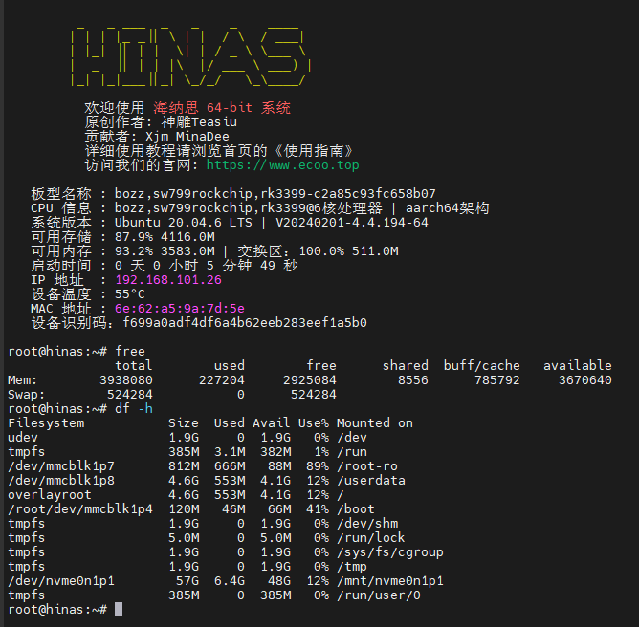
Task: Click the IP address 192.168.101.26
Action: (167, 280)
